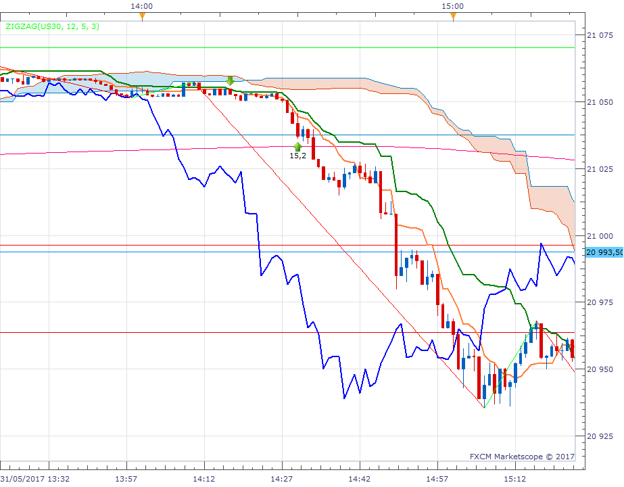The width and height of the screenshot is (624, 487).
Task: Click the 14:27 time axis label
Action: (x=282, y=479)
